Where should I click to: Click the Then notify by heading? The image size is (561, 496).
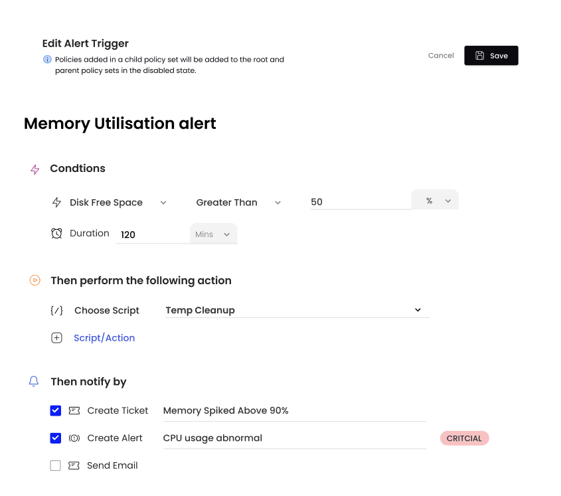(88, 382)
